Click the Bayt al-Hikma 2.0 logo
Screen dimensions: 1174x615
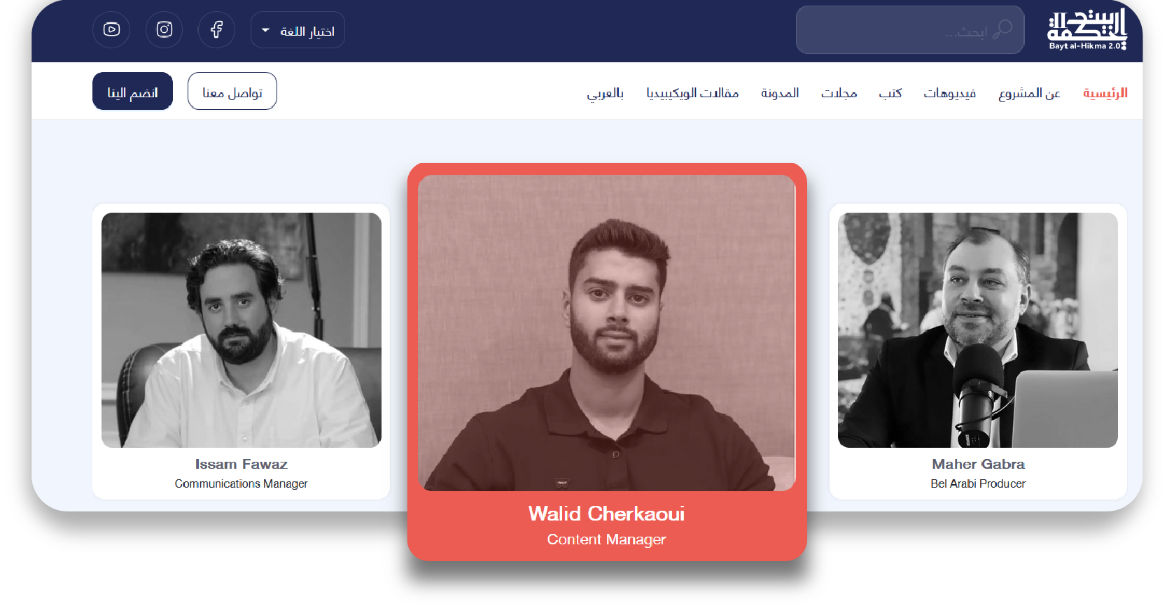click(1087, 29)
